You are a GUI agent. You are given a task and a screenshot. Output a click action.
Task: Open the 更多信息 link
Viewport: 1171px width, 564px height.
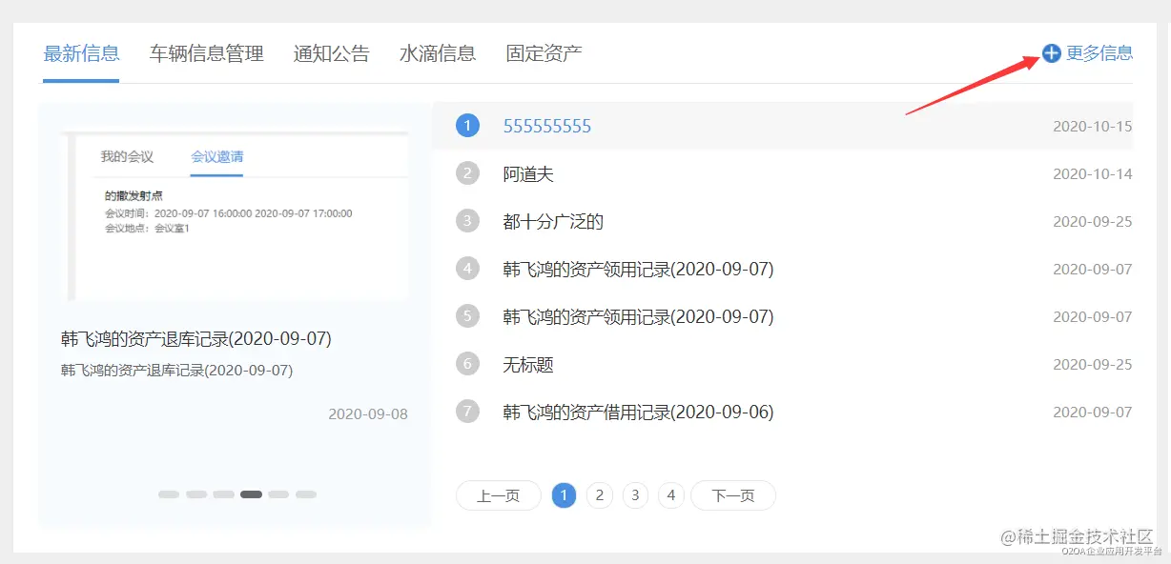(x=1099, y=53)
